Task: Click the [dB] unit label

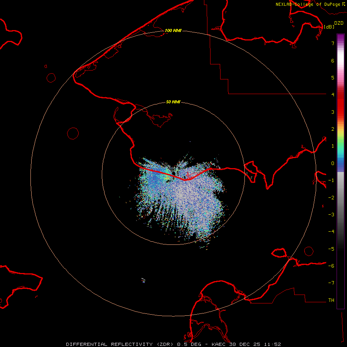Action: tap(329, 27)
